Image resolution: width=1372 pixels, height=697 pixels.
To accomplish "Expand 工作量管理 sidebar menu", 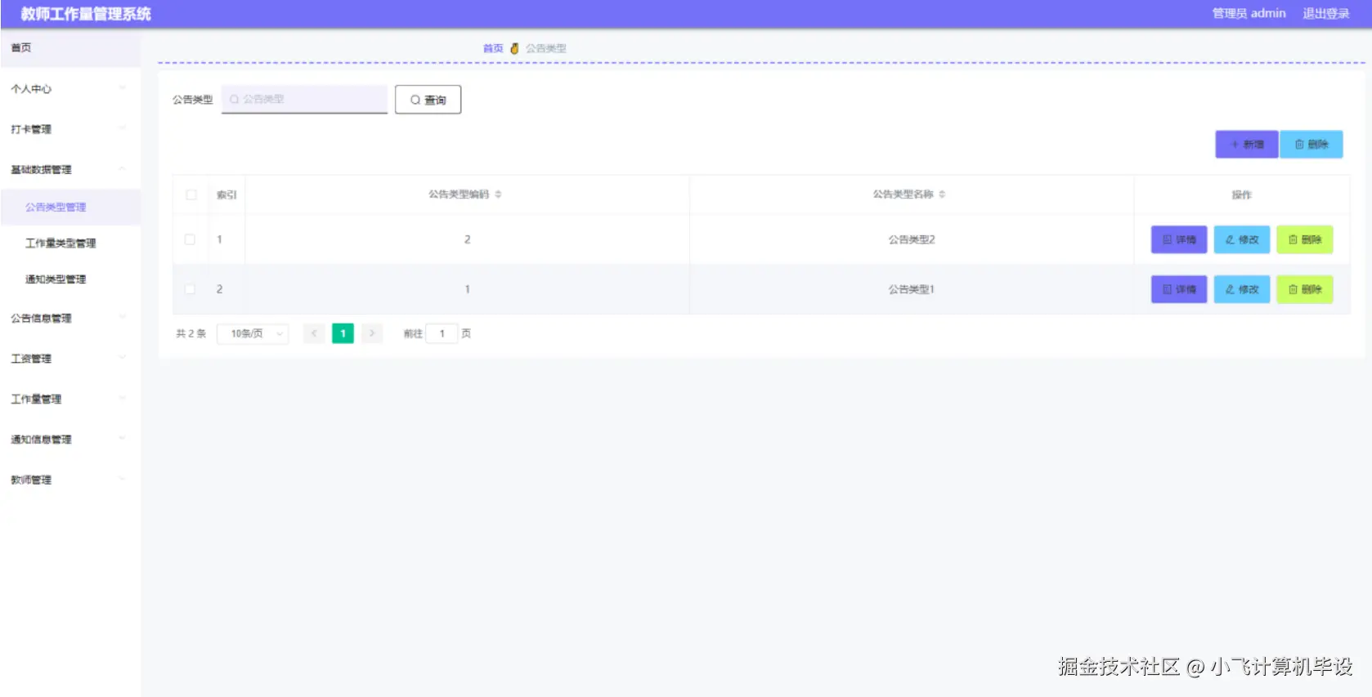I will pos(70,399).
